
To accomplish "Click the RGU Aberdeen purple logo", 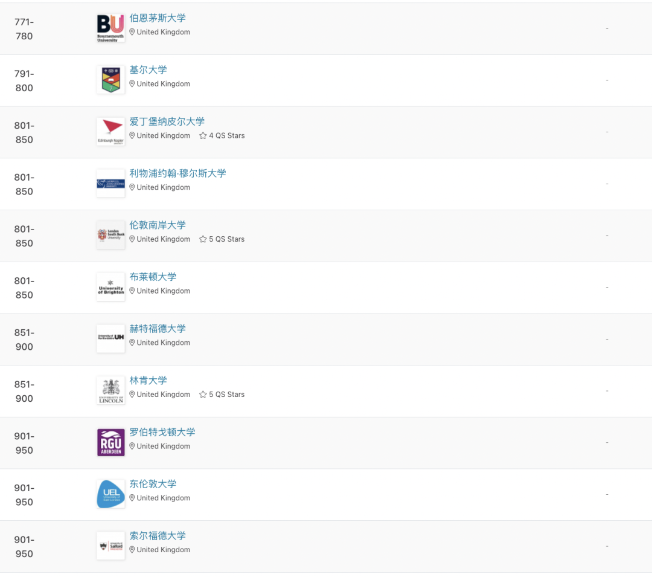I will click(110, 443).
